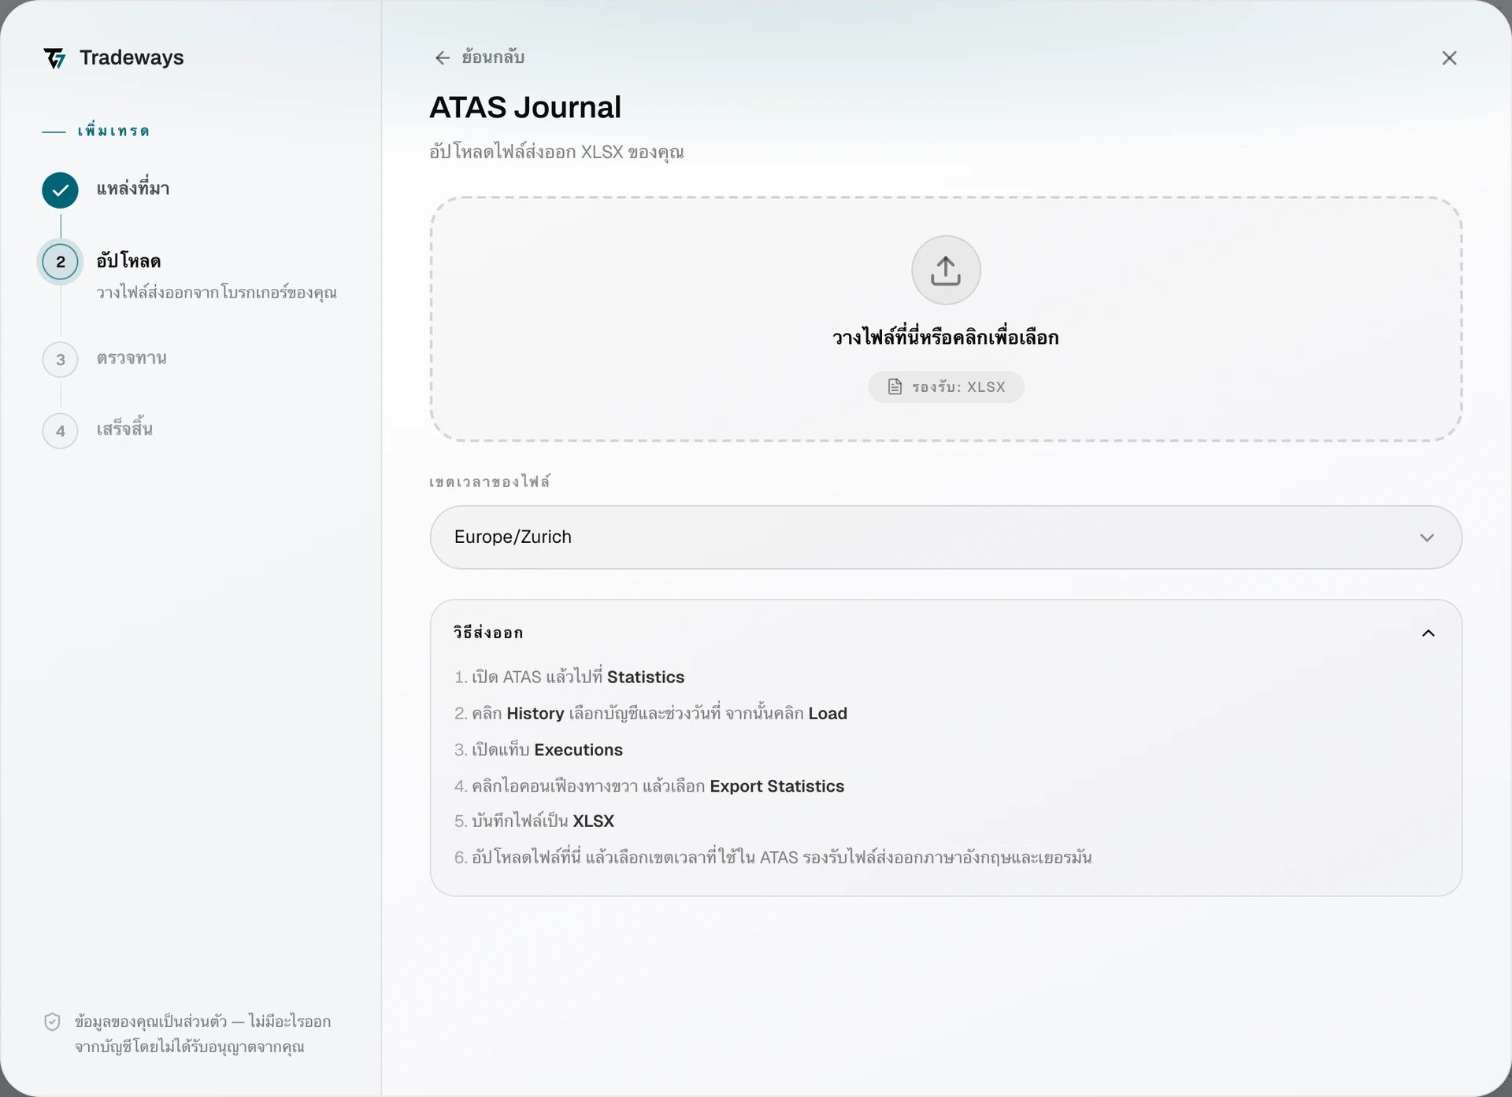Viewport: 1512px width, 1097px height.
Task: Select the completed แหล่งที่มา step checkmark
Action: coord(61,190)
